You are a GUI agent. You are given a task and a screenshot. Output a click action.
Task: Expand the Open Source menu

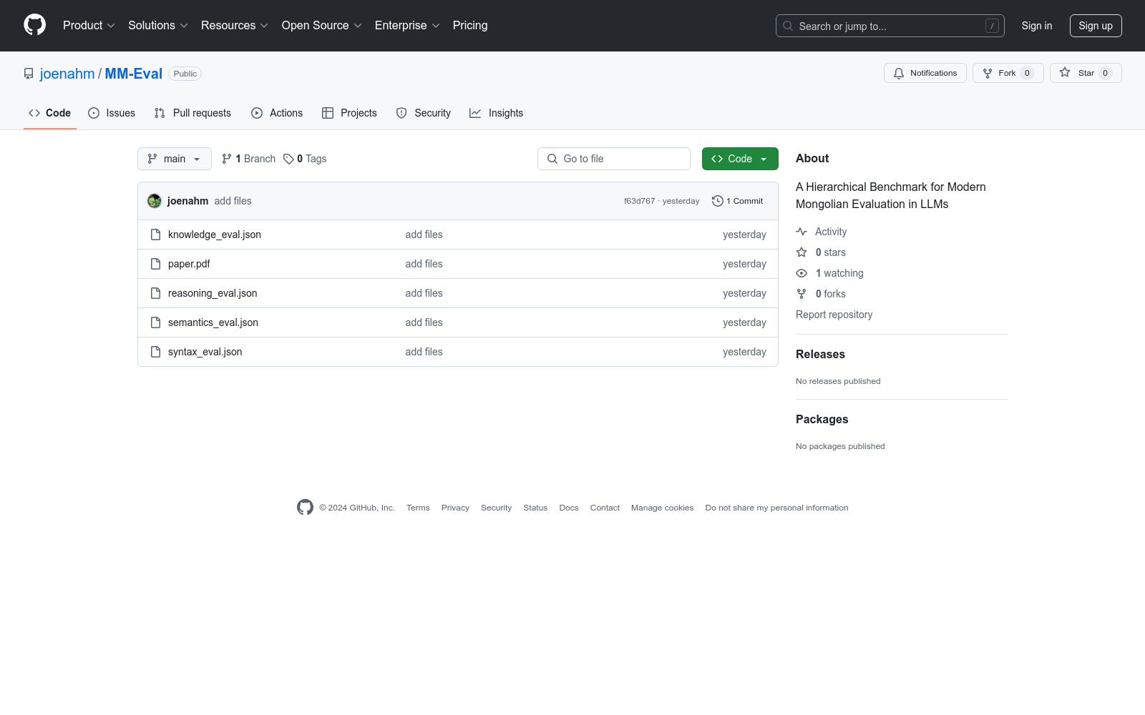pos(322,25)
